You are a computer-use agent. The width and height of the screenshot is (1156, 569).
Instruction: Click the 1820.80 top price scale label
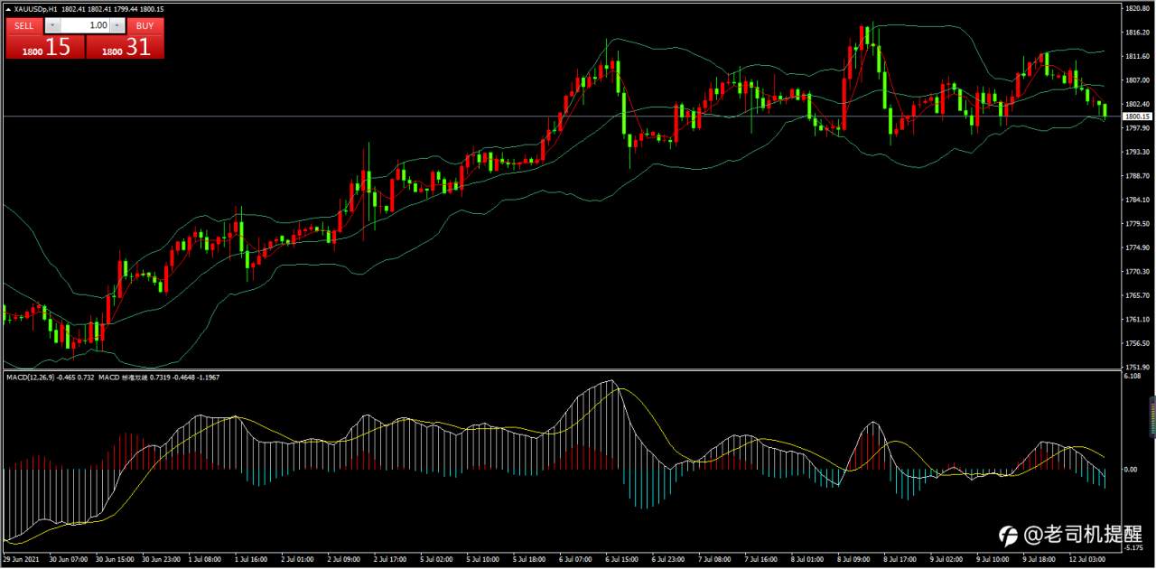1137,9
